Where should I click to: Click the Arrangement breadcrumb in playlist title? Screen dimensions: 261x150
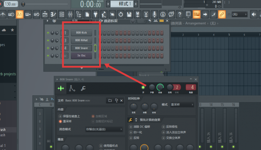click(195, 23)
